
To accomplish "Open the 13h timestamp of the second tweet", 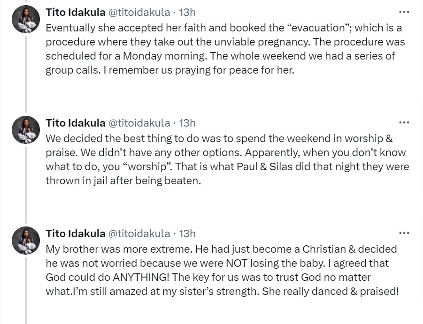I will point(187,123).
